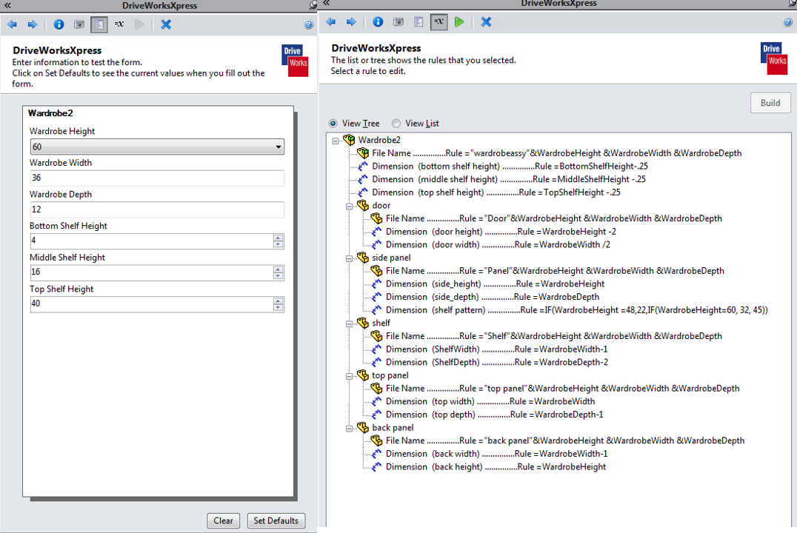Open info icon in left panel toolbar
Screen dimensions: 797x533
(x=59, y=24)
